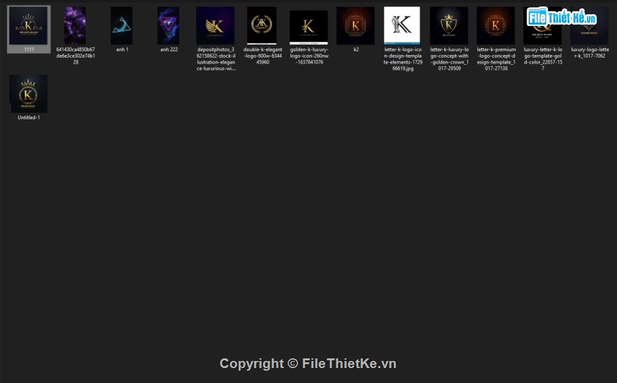
Task: Click the luxury-logo-letter-k_1017-7062 file name
Action: (x=590, y=52)
